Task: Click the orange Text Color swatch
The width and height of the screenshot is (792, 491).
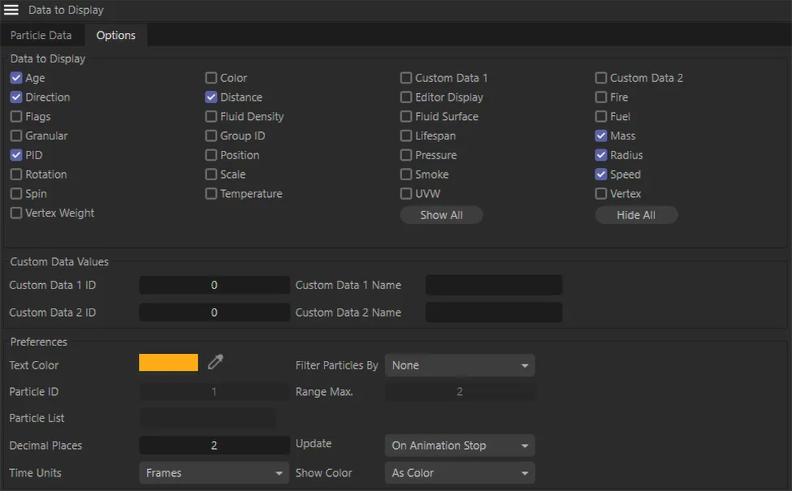Action: pos(168,363)
